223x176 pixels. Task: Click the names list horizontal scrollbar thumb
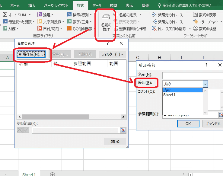pyautogui.click(x=56, y=117)
